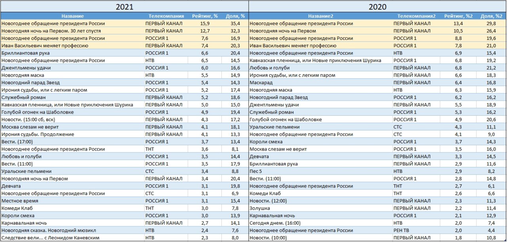
Task: Click the 2021 year header cell
Action: coord(124,7)
